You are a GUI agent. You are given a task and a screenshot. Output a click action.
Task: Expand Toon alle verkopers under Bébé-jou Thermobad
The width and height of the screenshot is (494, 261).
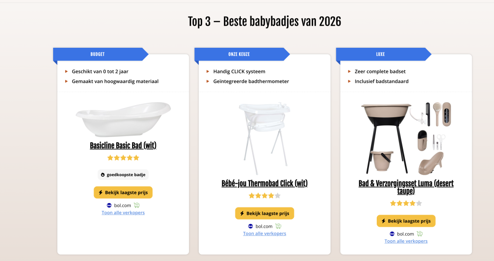(264, 234)
